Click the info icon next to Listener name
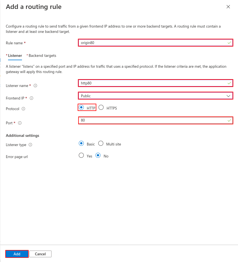 click(x=35, y=86)
